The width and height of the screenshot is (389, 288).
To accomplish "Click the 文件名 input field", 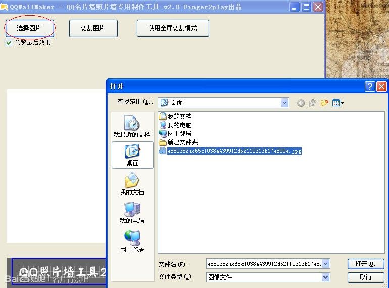I will click(264, 264).
